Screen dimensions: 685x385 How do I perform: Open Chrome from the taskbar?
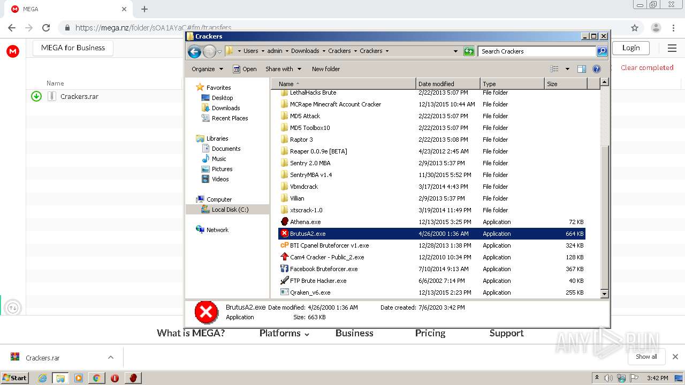(x=97, y=378)
